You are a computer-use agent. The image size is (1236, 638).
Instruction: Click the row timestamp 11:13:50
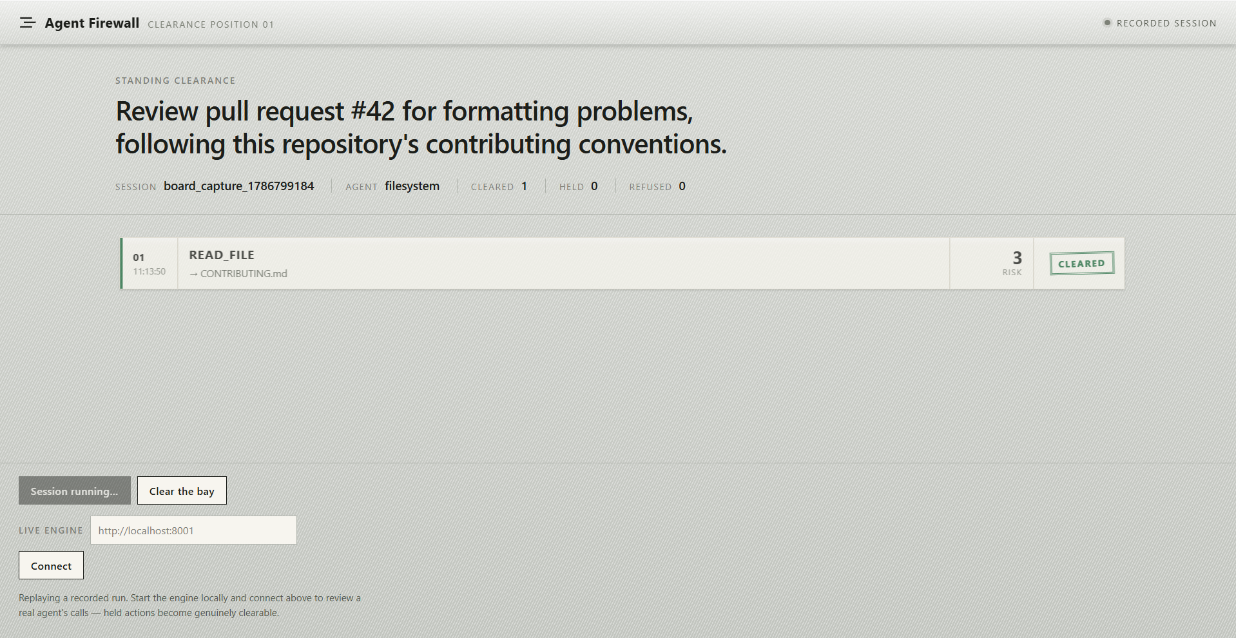click(150, 271)
